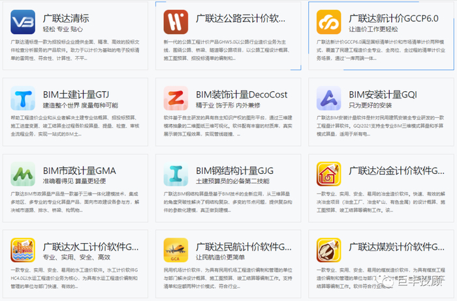Click the BIM安装计量GQI description paragraph

381,126
